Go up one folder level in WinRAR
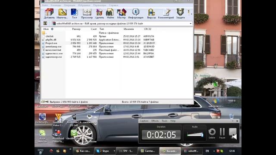The image size is (276, 155). pyautogui.click(x=45, y=23)
